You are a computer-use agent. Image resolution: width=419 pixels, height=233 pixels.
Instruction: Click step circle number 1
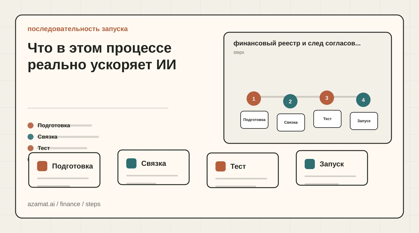pos(254,99)
